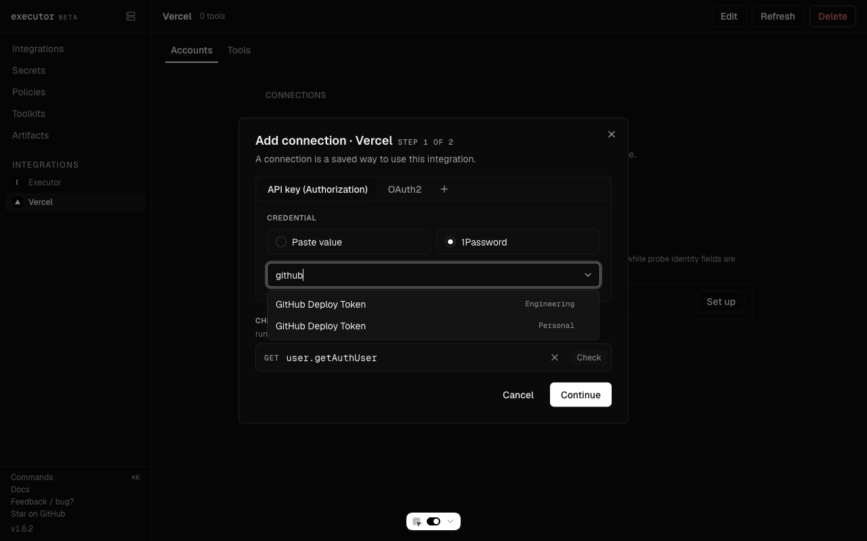Run the Check button for user.getAuthUser

(589, 358)
